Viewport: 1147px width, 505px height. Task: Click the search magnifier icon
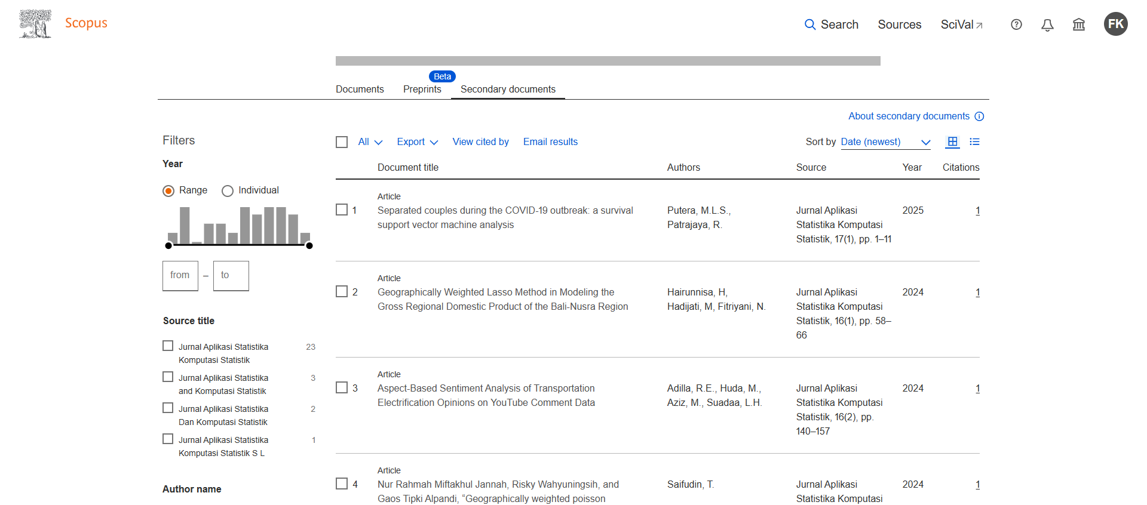coord(809,24)
